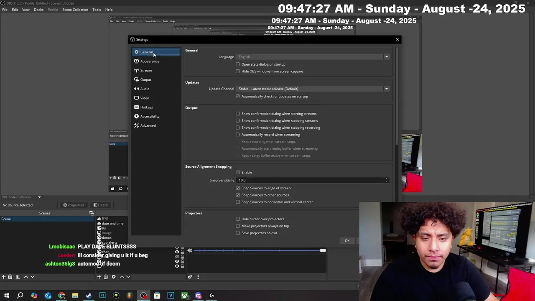Open Video settings category

(156, 98)
